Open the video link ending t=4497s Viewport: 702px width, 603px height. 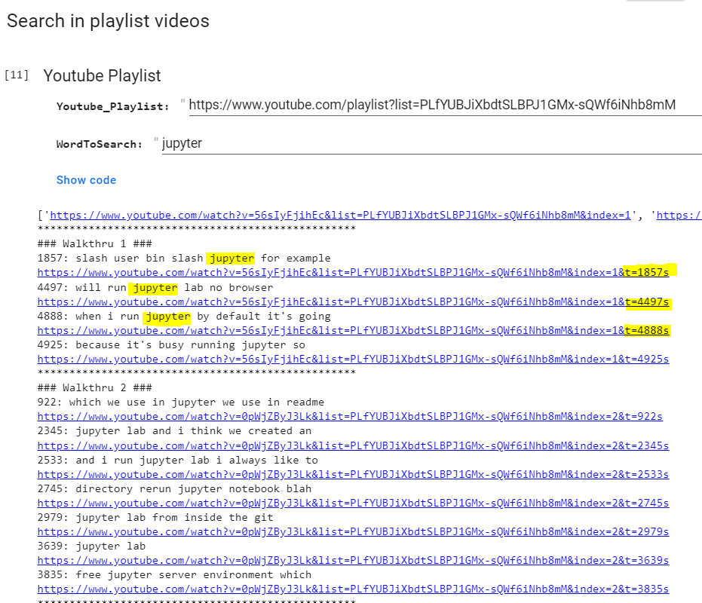point(353,301)
